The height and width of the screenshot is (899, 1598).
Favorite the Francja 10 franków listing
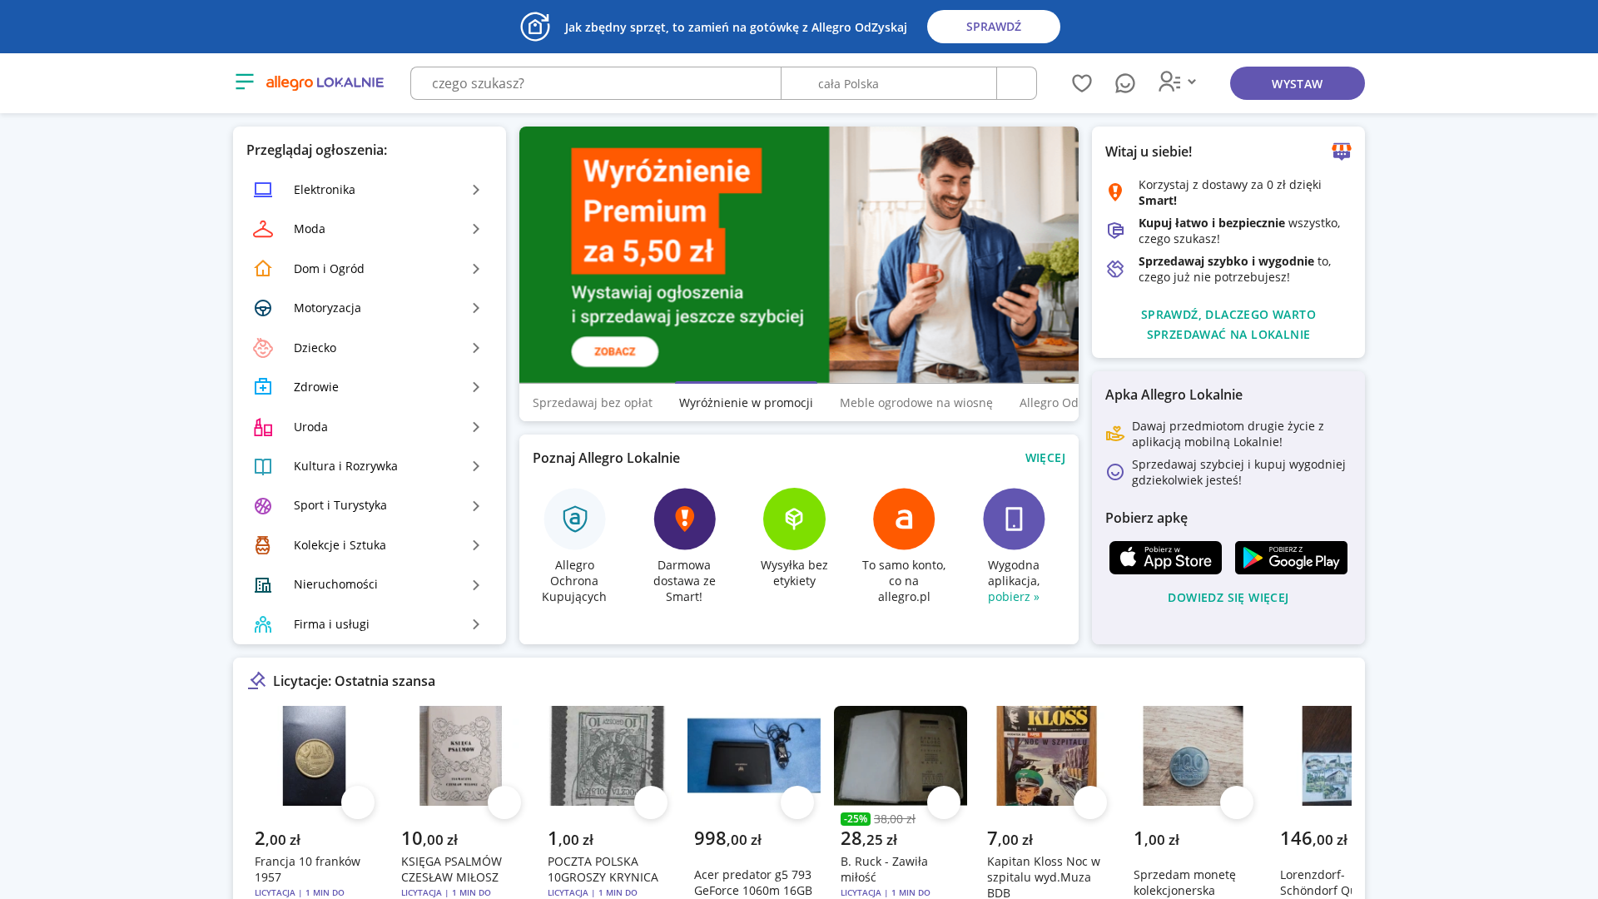tap(358, 802)
